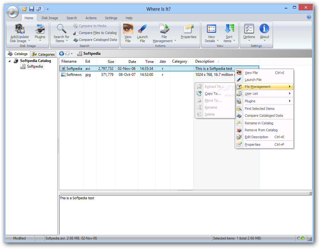Viewport: 320px width, 249px height.
Task: Click the Options checklist icon
Action: click(x=249, y=29)
